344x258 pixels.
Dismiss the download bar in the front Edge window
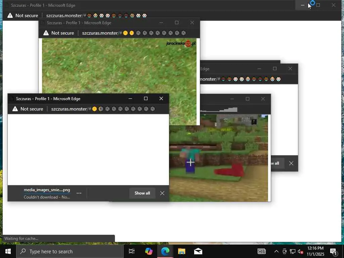(x=162, y=193)
